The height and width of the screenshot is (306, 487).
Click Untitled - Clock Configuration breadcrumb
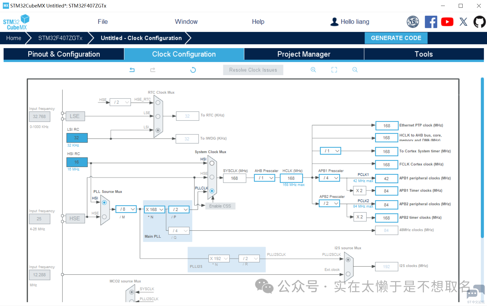point(141,38)
